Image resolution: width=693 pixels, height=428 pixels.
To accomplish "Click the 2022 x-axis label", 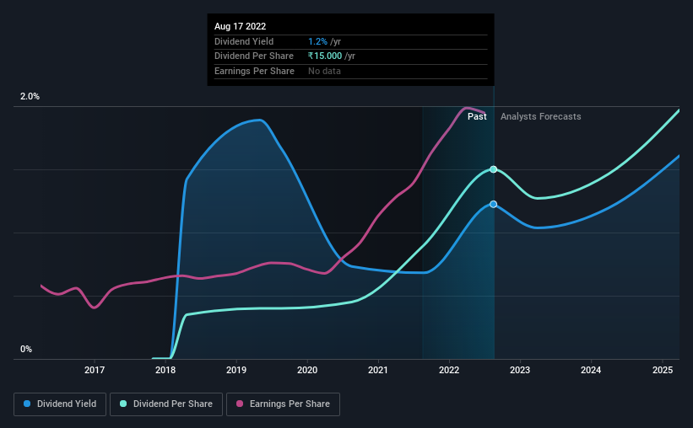I will (449, 370).
